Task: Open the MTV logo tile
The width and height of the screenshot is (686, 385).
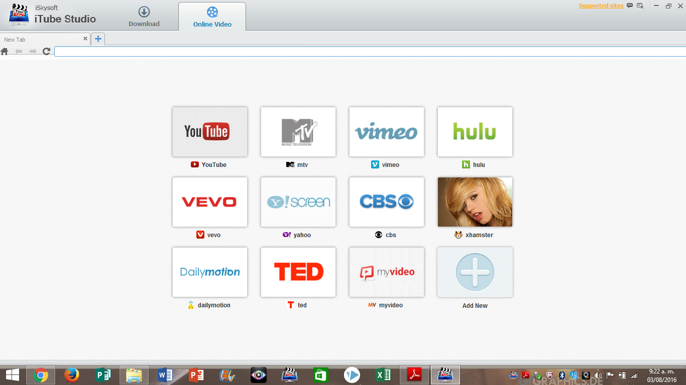Action: click(298, 132)
